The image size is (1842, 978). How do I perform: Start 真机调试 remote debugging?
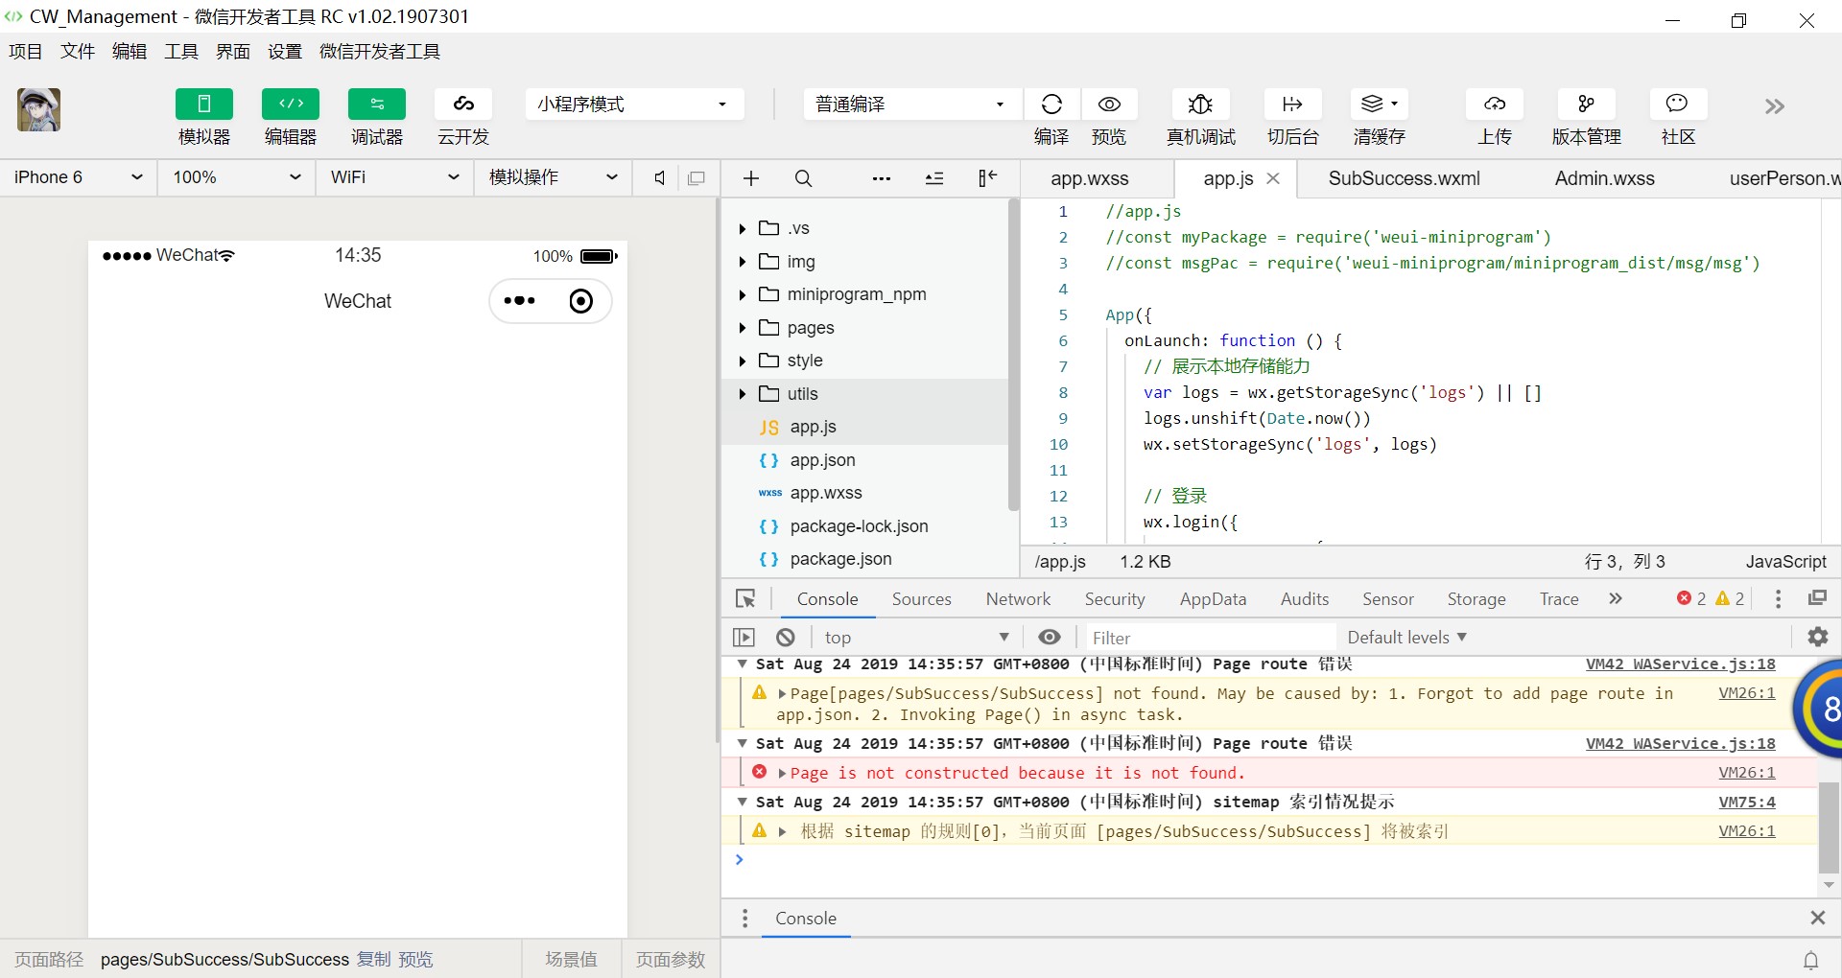point(1200,117)
